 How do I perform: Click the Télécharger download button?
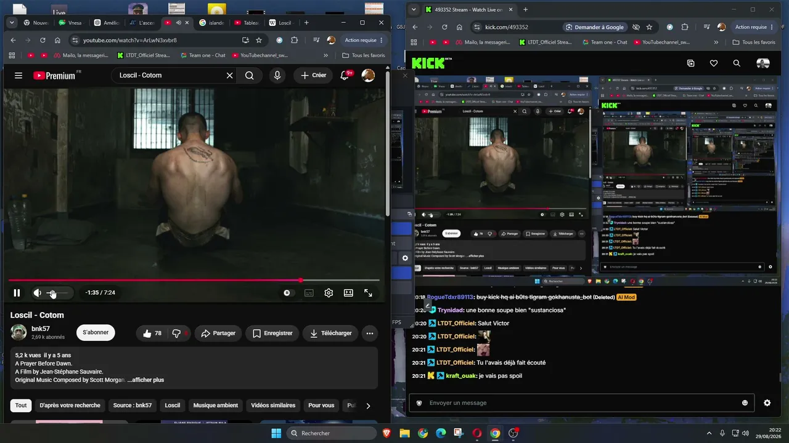[x=331, y=333]
